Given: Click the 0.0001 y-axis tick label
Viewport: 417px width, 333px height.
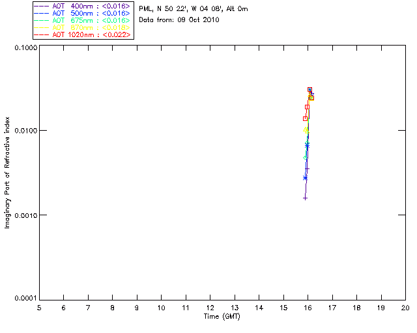Looking at the screenshot, I should [x=23, y=298].
